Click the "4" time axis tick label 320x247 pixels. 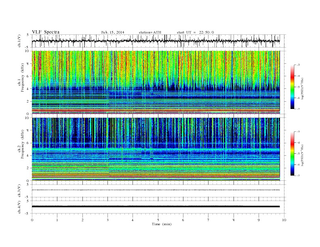133,220
